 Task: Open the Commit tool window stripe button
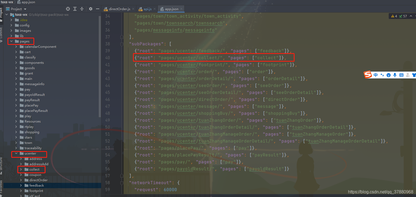(2, 34)
